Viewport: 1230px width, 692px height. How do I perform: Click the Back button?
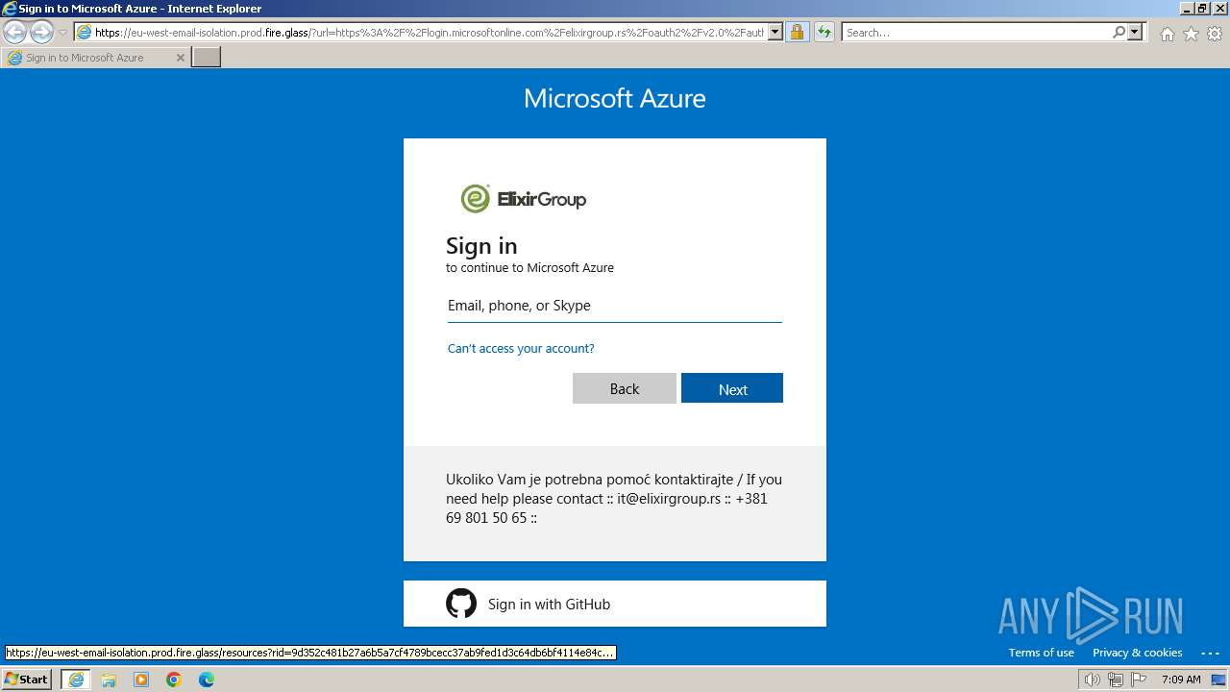625,388
